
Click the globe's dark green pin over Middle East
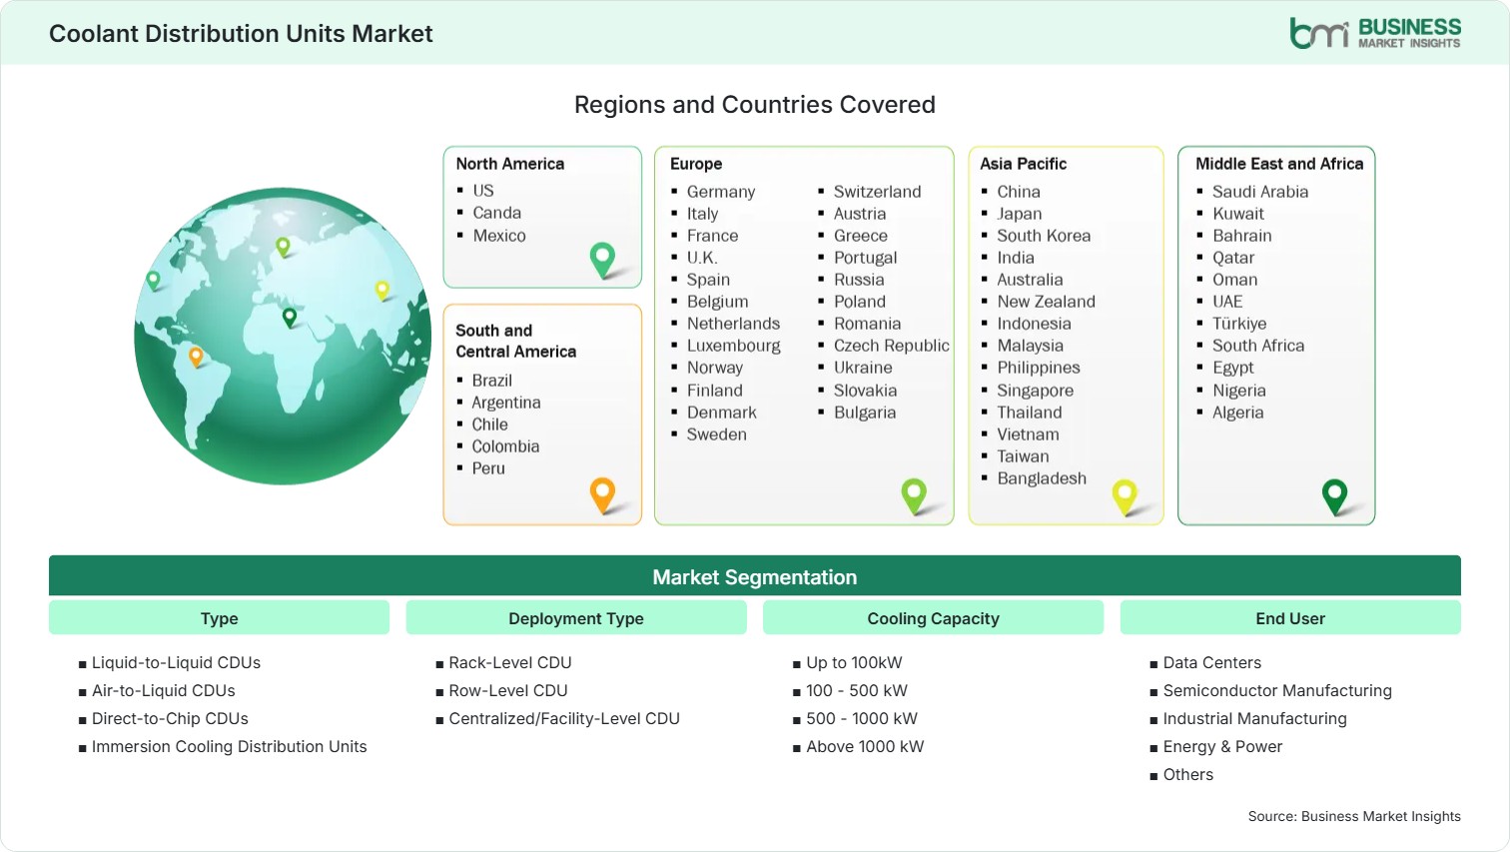[x=290, y=318]
